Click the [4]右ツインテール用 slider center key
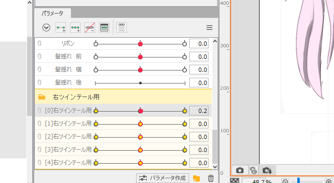 pos(140,163)
